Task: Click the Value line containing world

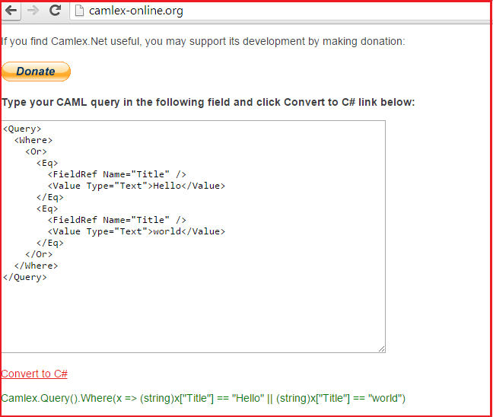Action: coord(136,231)
